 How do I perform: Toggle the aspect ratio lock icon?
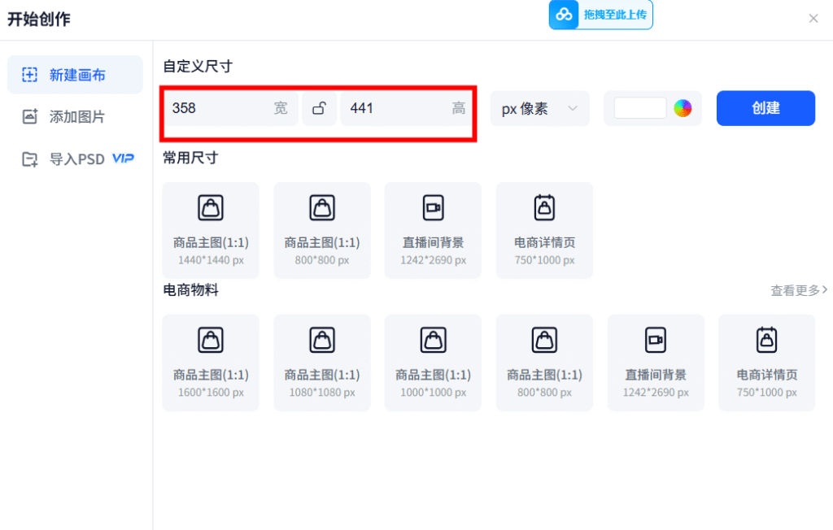[320, 108]
